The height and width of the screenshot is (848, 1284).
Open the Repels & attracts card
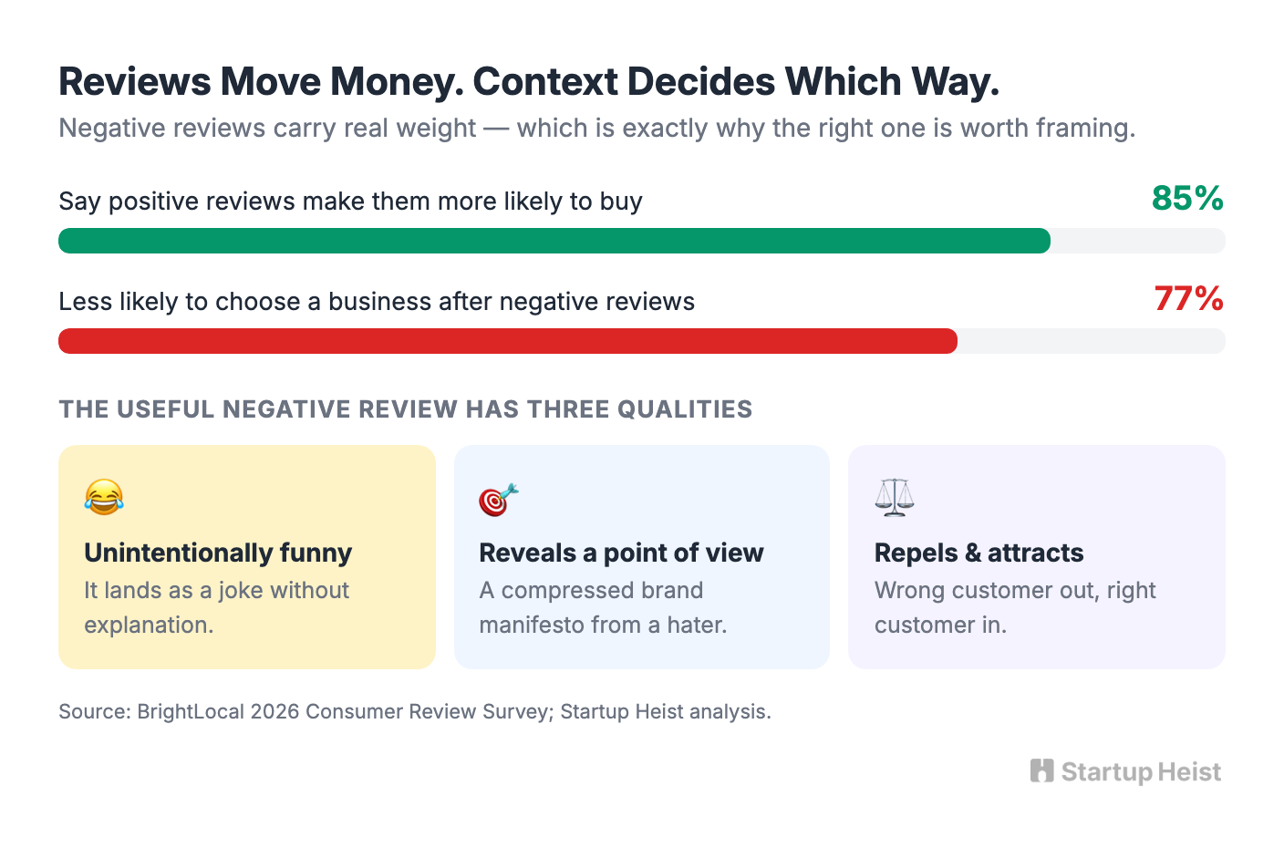tap(1037, 557)
